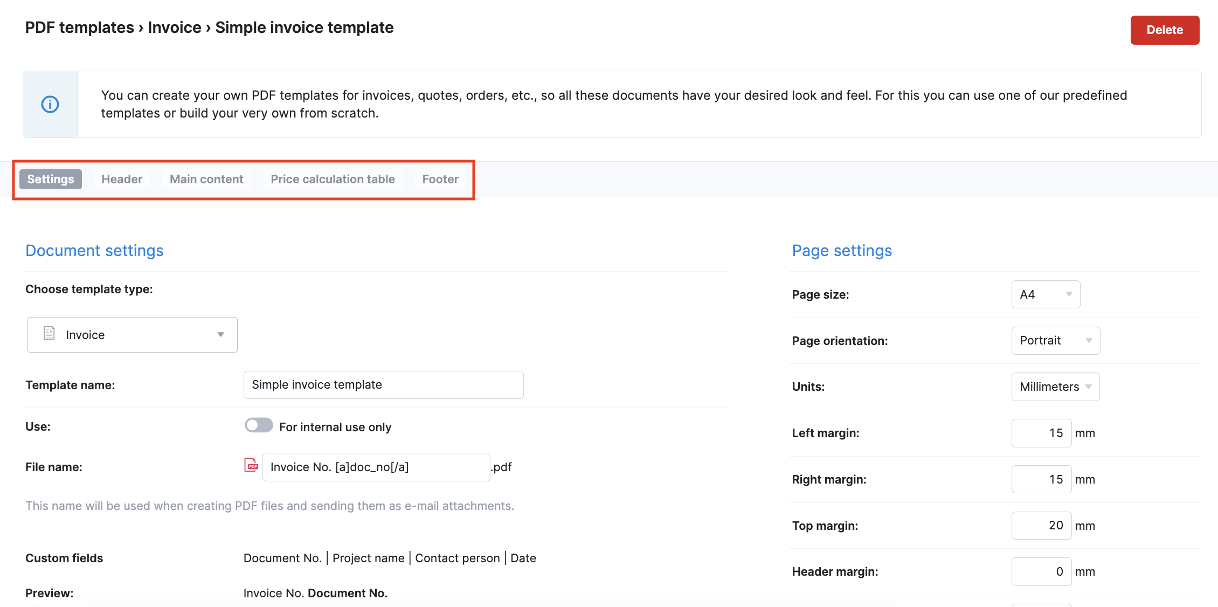Open the Page orientation Portrait dropdown
The height and width of the screenshot is (607, 1218).
pos(1055,341)
